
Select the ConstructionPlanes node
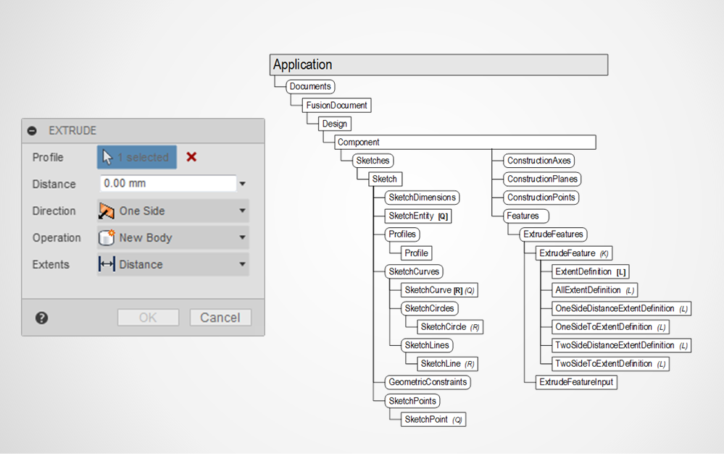542,179
